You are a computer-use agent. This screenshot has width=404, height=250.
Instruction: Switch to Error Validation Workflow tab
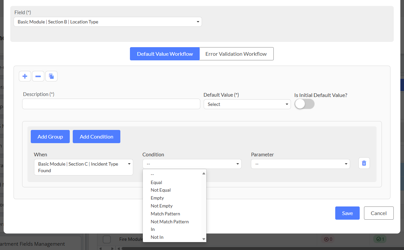pyautogui.click(x=236, y=54)
